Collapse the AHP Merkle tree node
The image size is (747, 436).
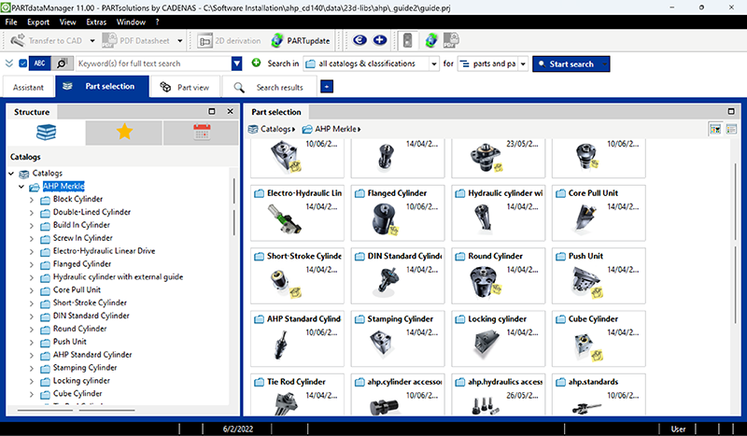[21, 187]
